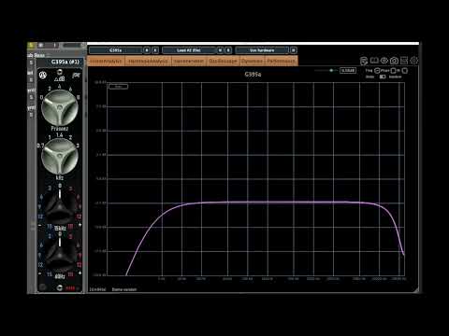The height and width of the screenshot is (336, 449).
Task: Click the circular icon at the plugin bottom center
Action: pyautogui.click(x=60, y=288)
